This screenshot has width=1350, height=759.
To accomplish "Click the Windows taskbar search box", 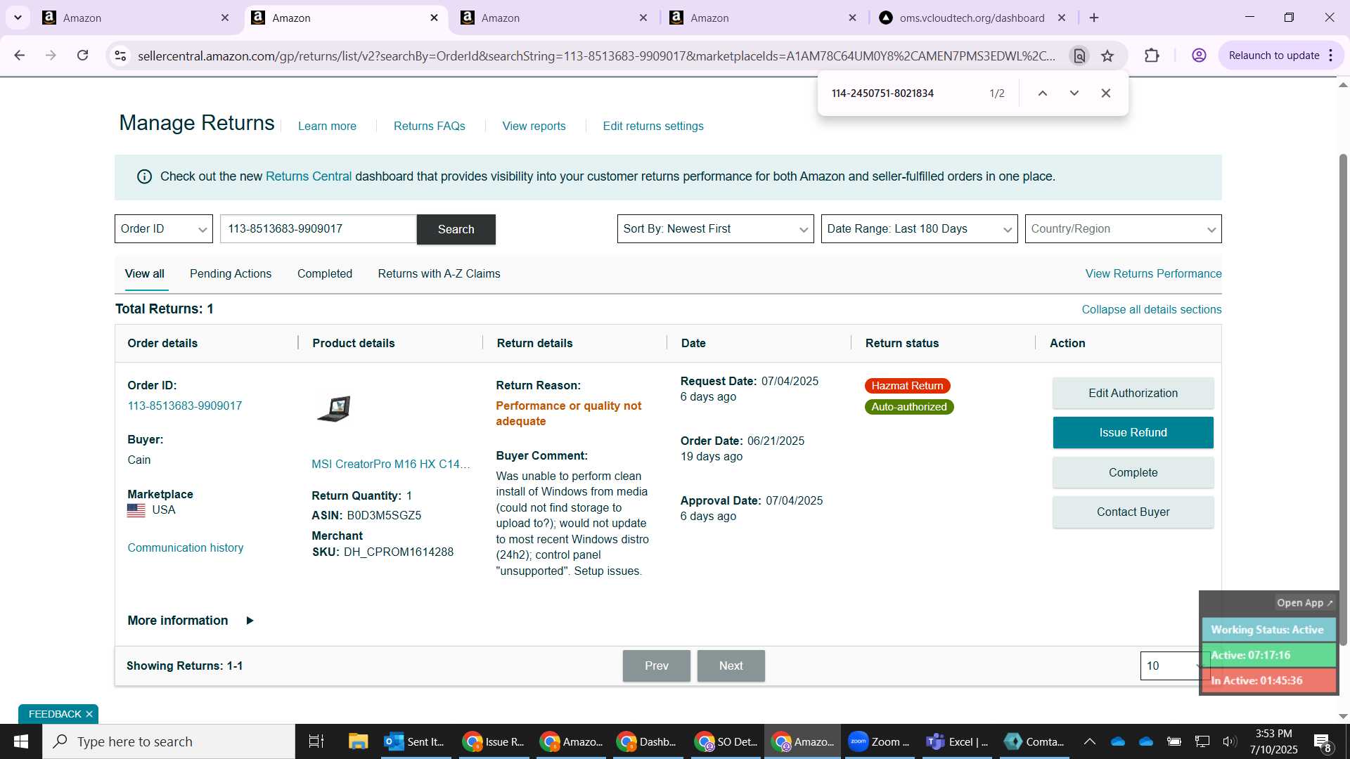I will click(x=169, y=741).
